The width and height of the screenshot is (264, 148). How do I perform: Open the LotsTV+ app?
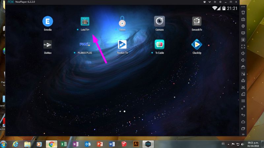85,21
